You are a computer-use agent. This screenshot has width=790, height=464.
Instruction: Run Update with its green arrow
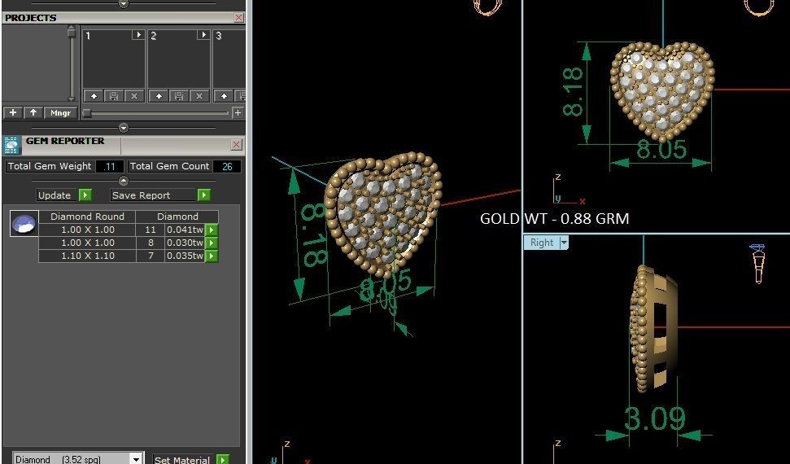click(x=85, y=195)
